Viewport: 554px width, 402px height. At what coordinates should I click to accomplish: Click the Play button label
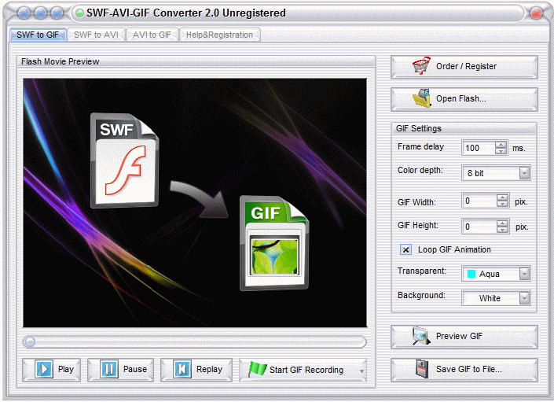(x=66, y=369)
